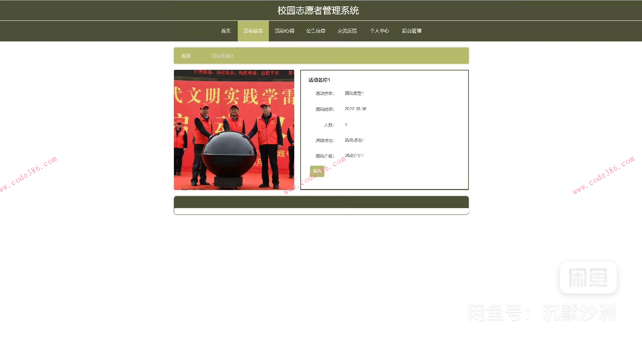Screen dimensions: 642x350
Task: Open the 个人中心 navigation item
Action: coord(380,31)
